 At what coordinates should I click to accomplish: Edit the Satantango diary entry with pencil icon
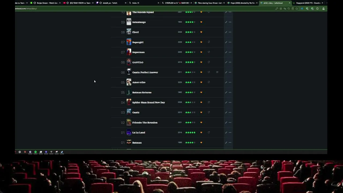tap(226, 22)
